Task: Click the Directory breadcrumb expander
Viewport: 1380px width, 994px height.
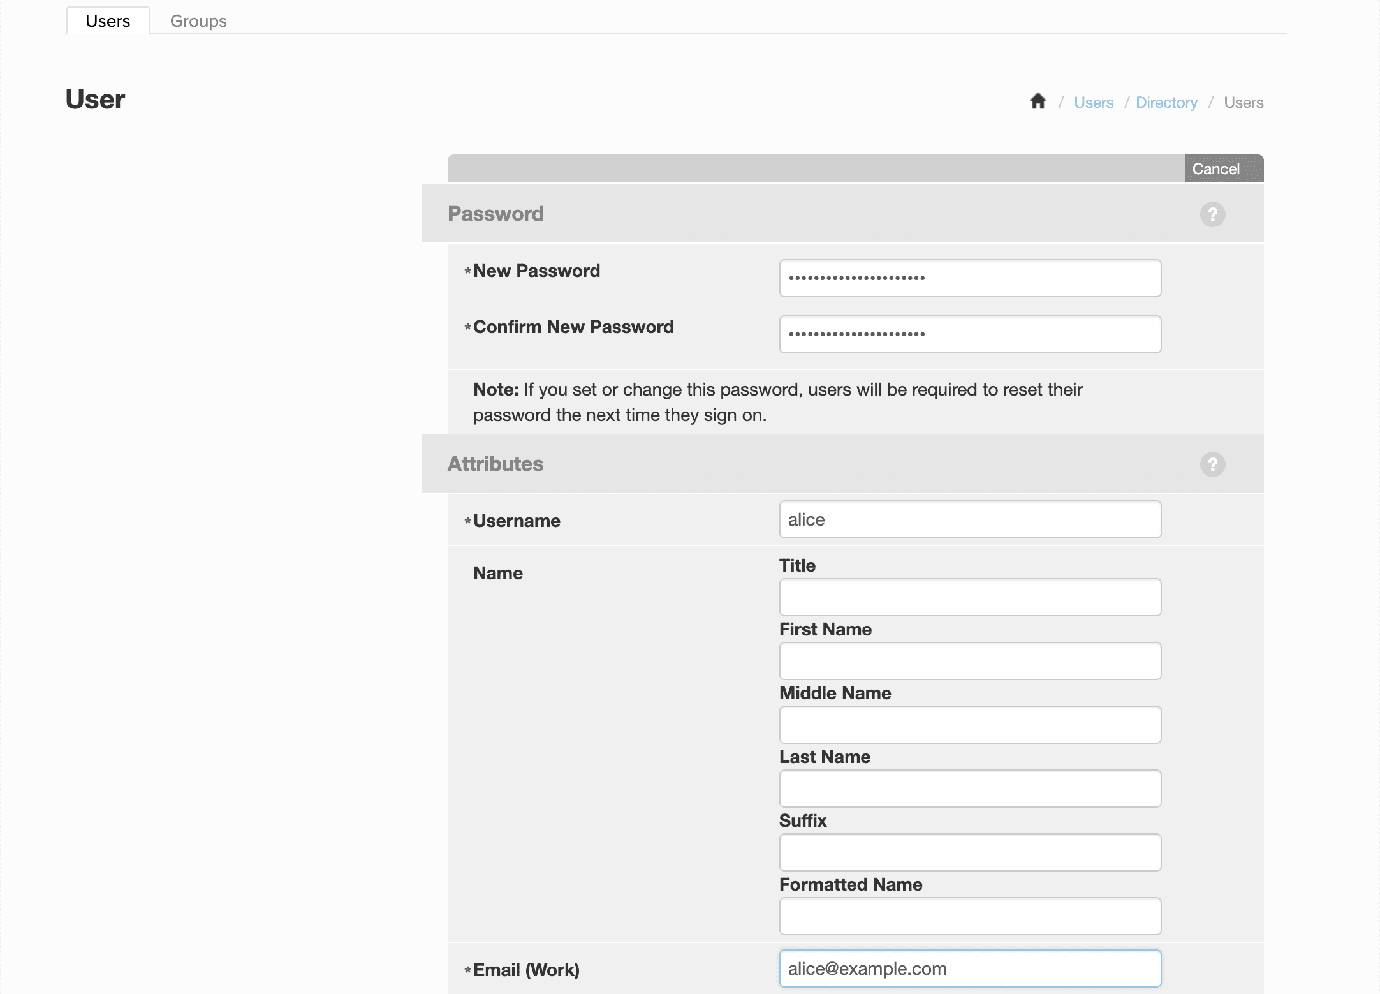Action: [x=1167, y=102]
